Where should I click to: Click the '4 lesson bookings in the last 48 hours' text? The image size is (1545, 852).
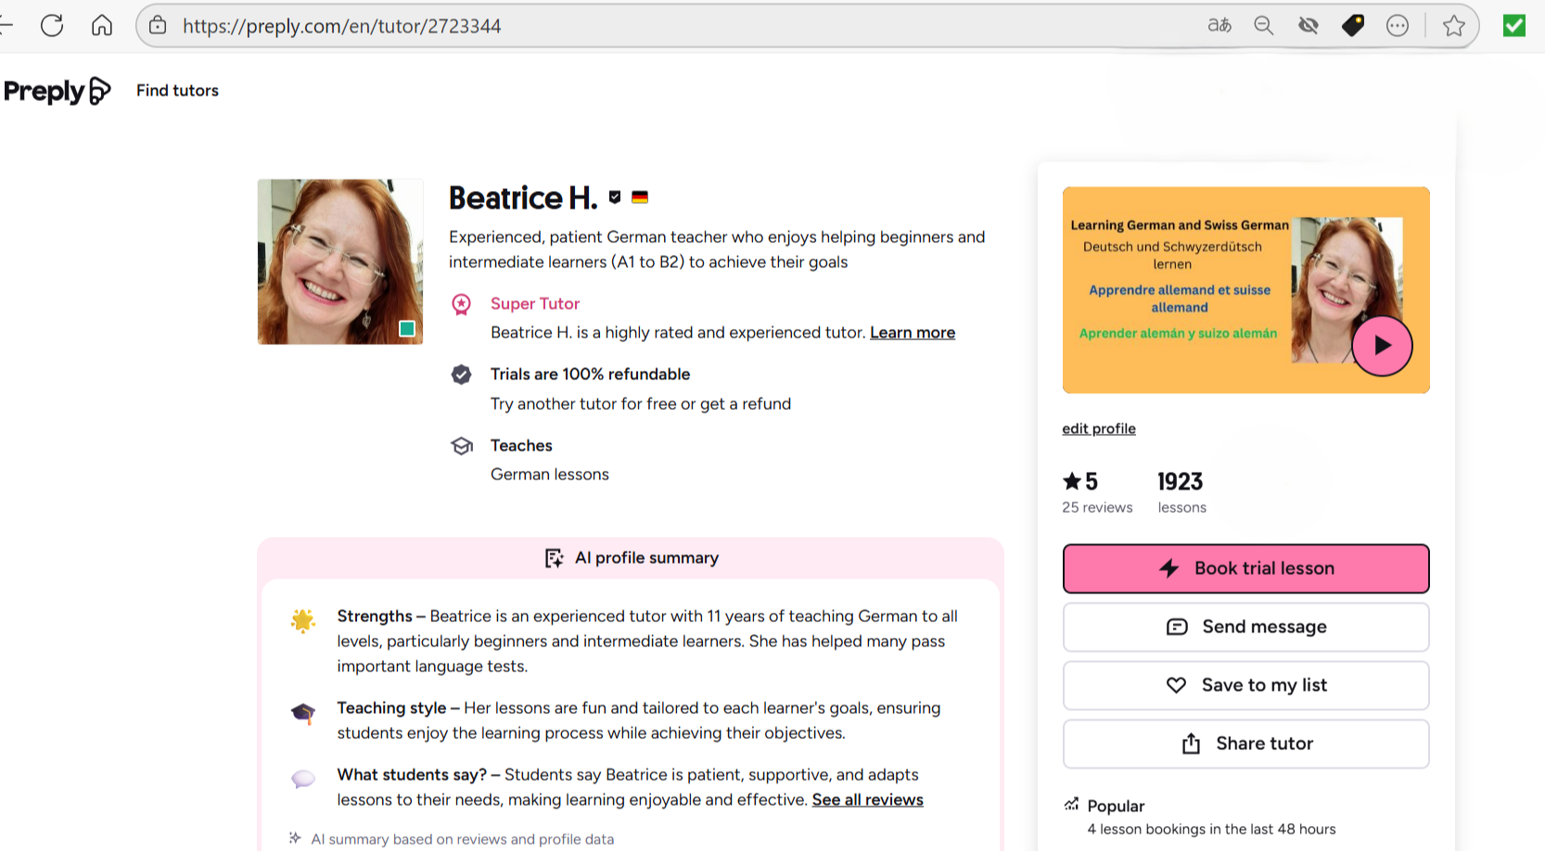(x=1211, y=830)
